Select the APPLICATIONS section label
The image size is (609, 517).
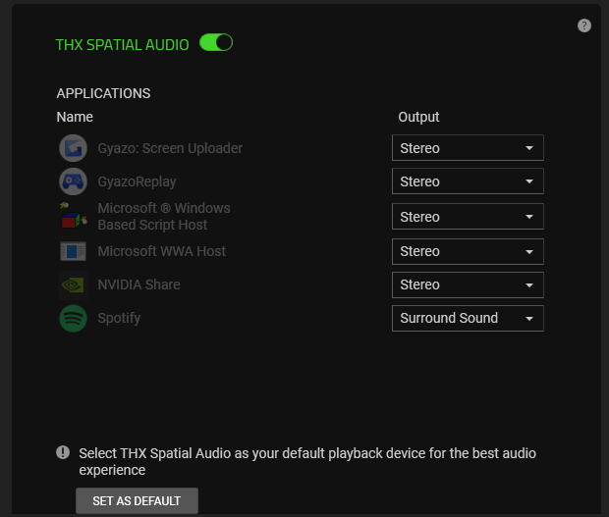[103, 93]
